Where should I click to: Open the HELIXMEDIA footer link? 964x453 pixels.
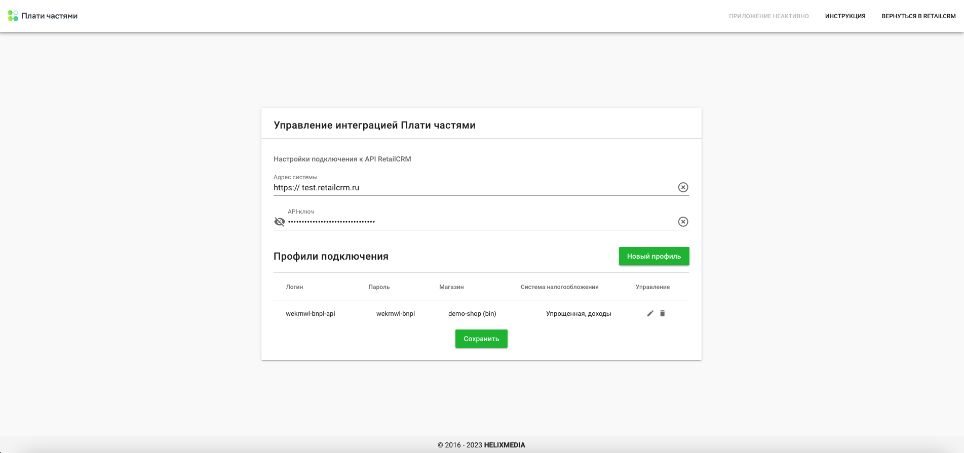(x=505, y=445)
